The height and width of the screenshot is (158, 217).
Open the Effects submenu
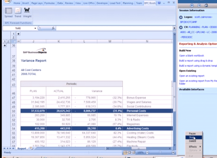coord(195,147)
